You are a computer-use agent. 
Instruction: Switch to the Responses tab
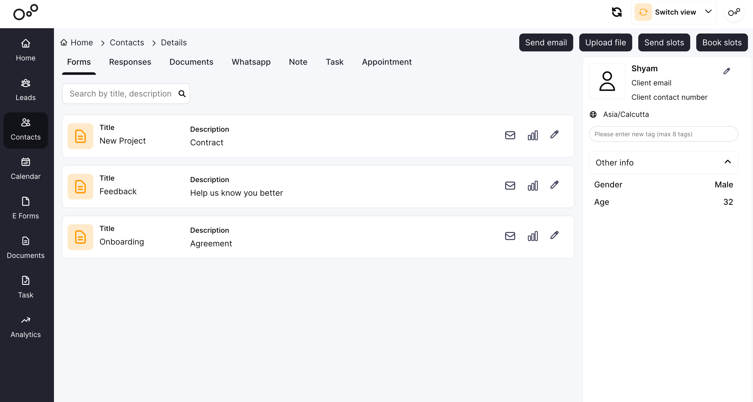(130, 62)
